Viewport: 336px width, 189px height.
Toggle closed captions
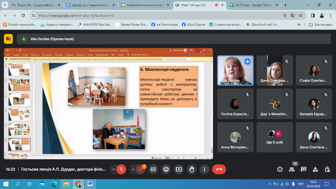[153, 169]
